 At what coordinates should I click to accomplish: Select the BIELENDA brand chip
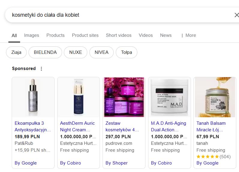click(45, 52)
